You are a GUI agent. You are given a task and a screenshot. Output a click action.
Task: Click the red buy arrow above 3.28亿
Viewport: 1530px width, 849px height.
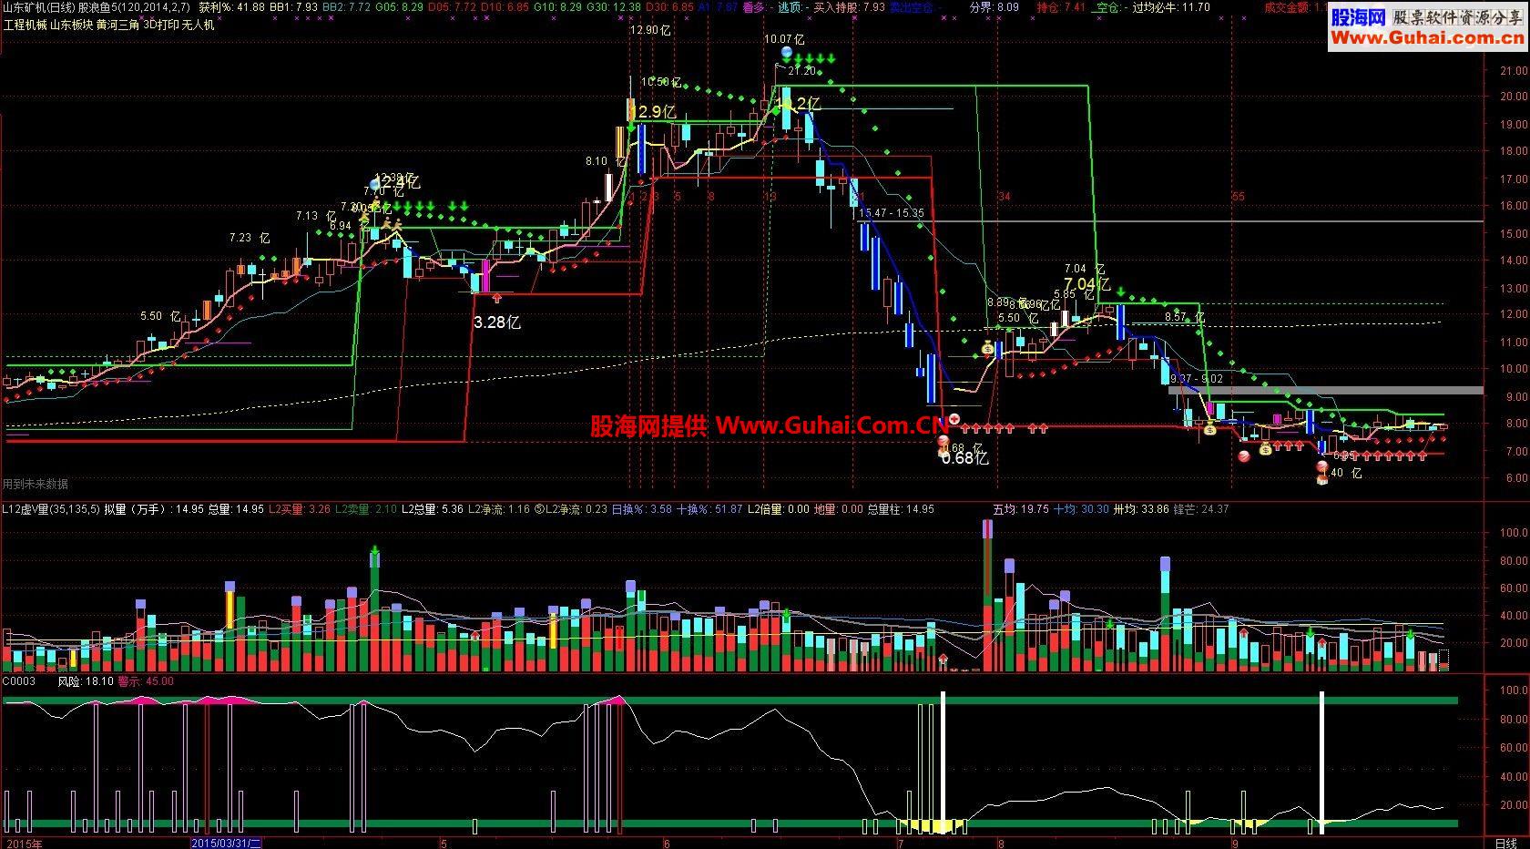pyautogui.click(x=495, y=298)
